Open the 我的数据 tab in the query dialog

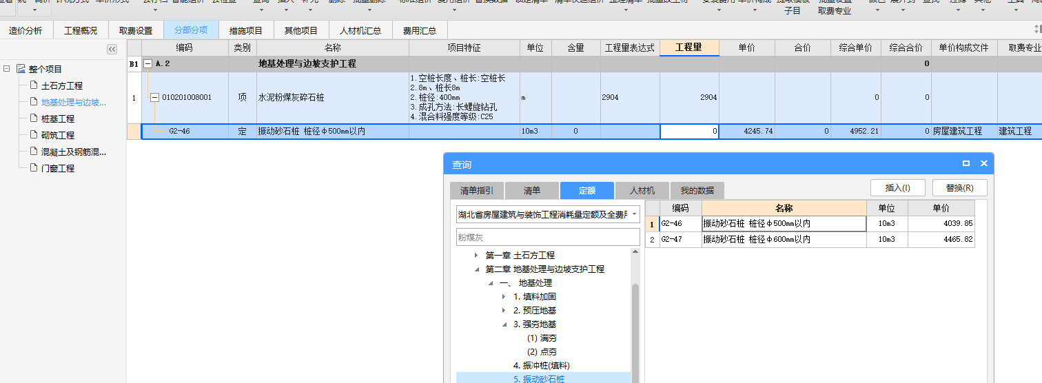(697, 191)
